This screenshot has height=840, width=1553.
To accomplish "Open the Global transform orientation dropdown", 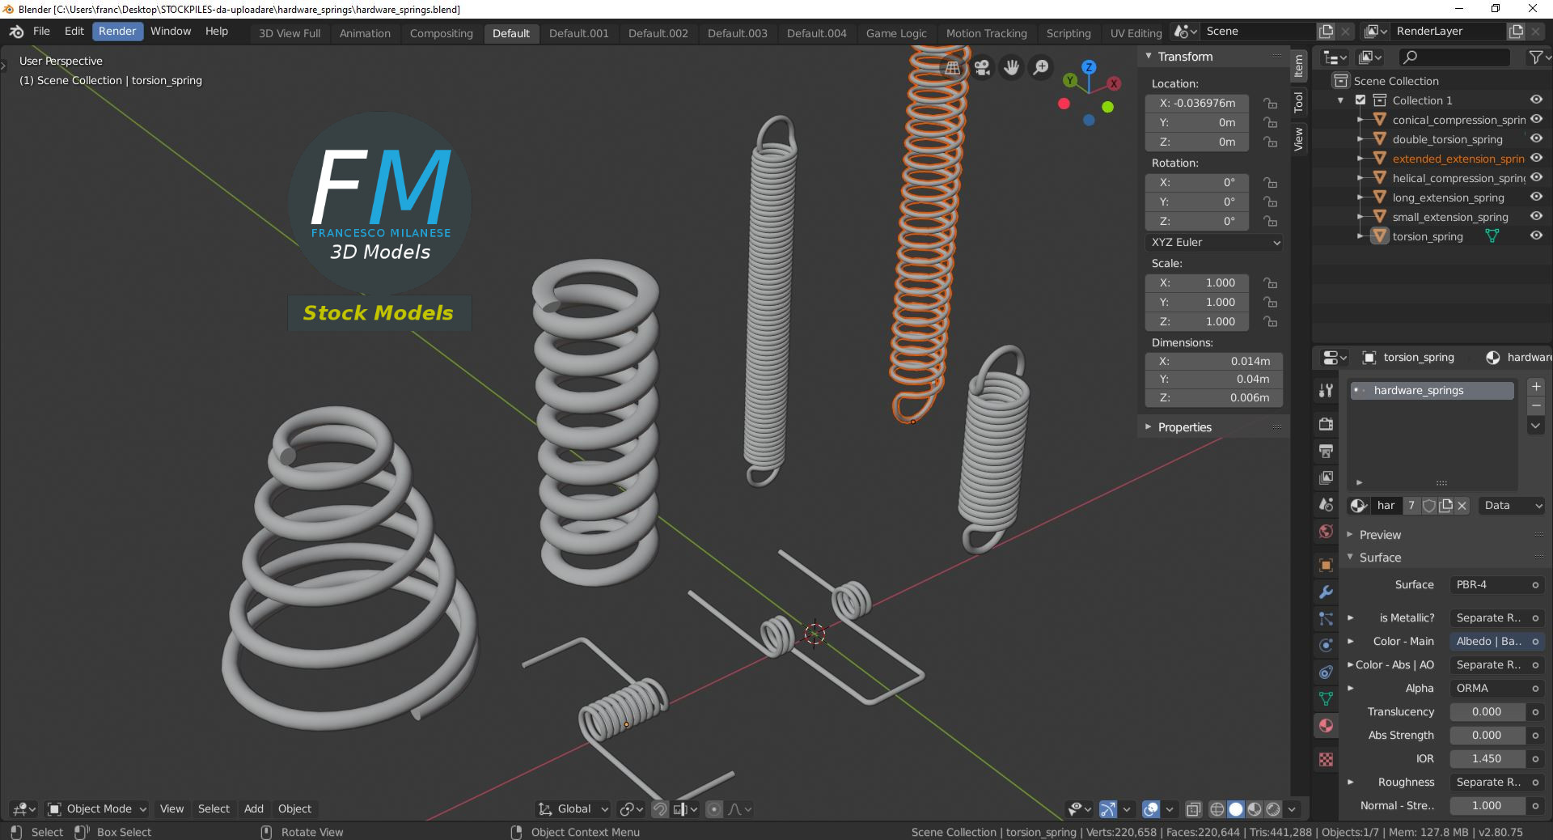I will coord(573,809).
